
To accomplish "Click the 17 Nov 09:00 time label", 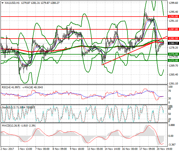I will click(147, 149).
